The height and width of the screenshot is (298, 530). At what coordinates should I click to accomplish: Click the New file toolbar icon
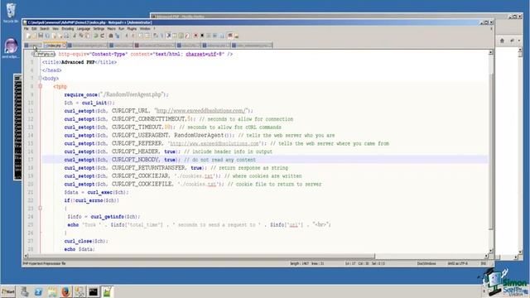pos(28,36)
